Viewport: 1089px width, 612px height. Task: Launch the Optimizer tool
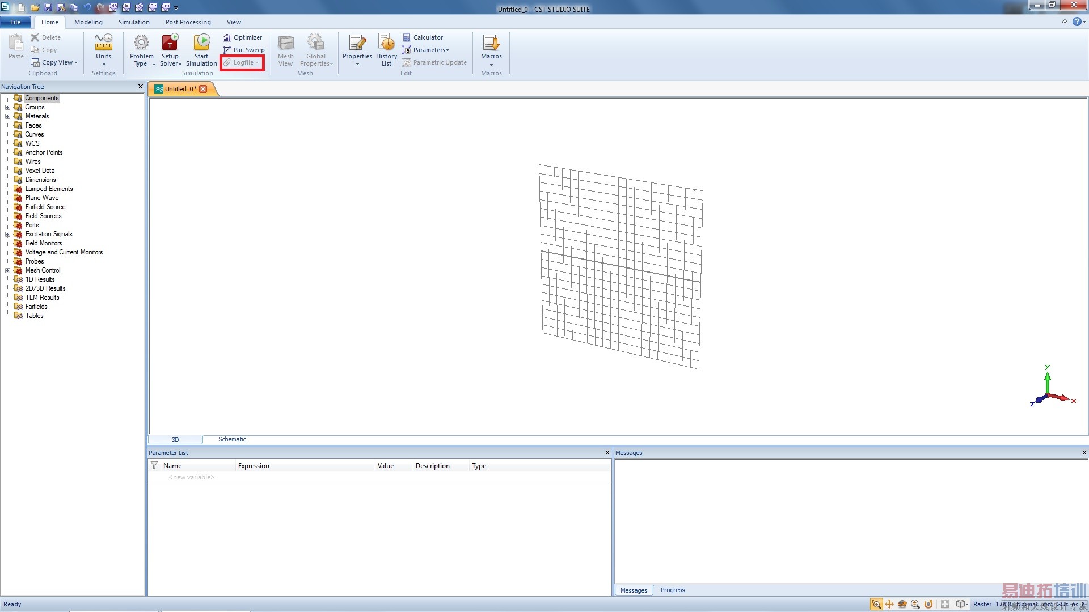tap(243, 37)
